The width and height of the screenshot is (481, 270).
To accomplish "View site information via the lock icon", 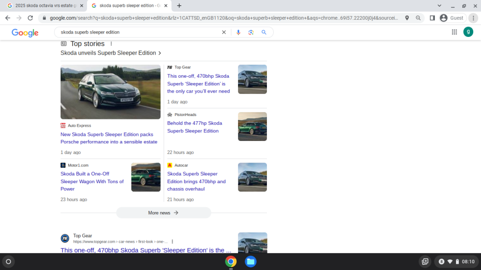I will tap(44, 18).
